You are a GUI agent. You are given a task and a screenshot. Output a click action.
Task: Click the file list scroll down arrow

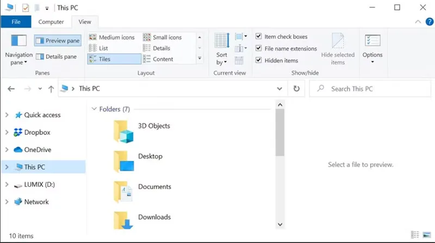tap(280, 225)
